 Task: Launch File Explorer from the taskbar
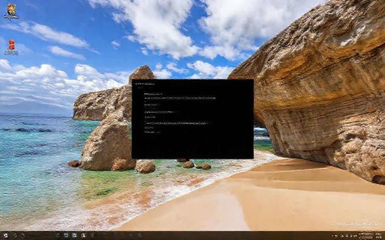(x=65, y=236)
